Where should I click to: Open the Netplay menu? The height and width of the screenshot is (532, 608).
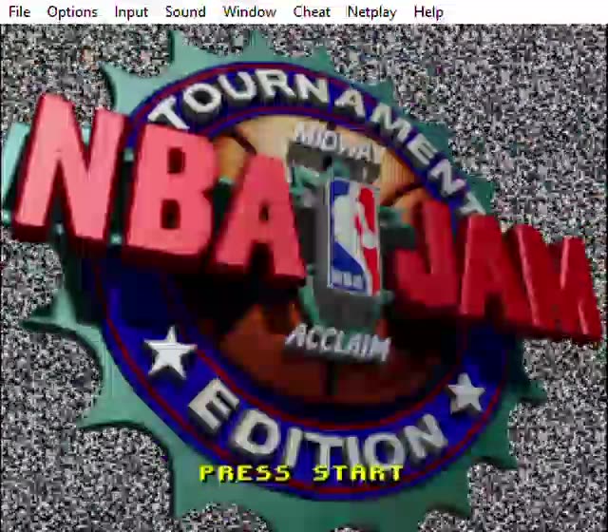[371, 12]
